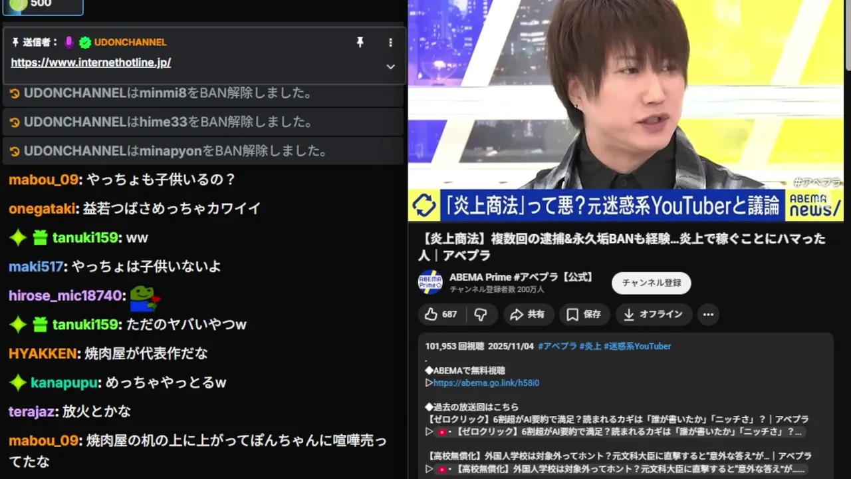This screenshot has width=851, height=479.
Task: Click sparkle badge beside tanuki159 ただのヤバいやつw
Action: (x=18, y=325)
